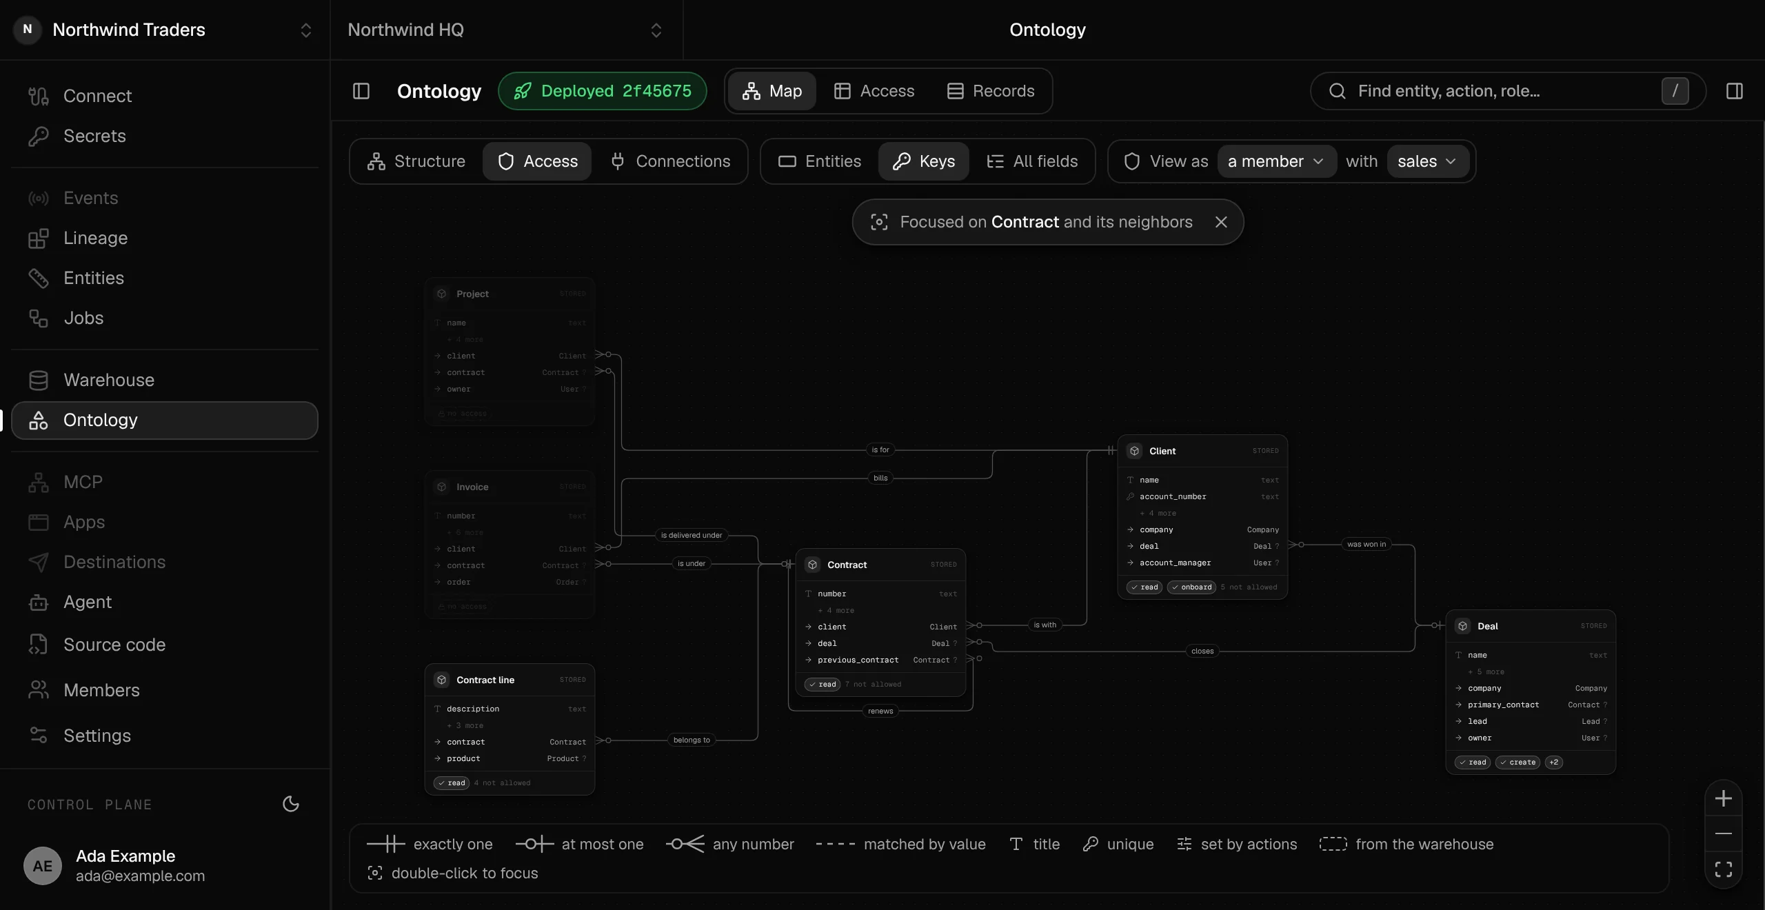Fit the map to screen icon
The height and width of the screenshot is (910, 1765).
(1724, 869)
